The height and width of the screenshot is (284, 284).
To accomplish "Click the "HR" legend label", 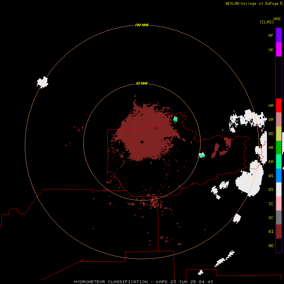I will click(271, 148).
